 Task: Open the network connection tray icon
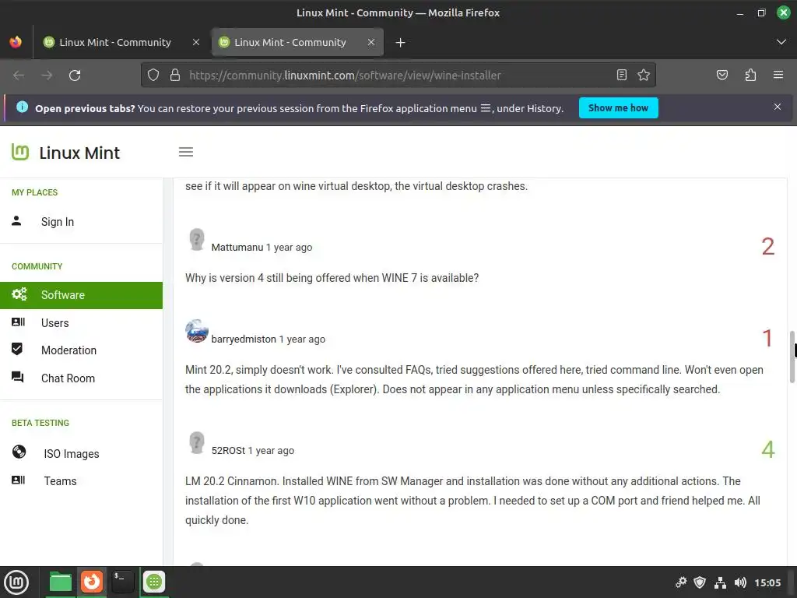(720, 582)
